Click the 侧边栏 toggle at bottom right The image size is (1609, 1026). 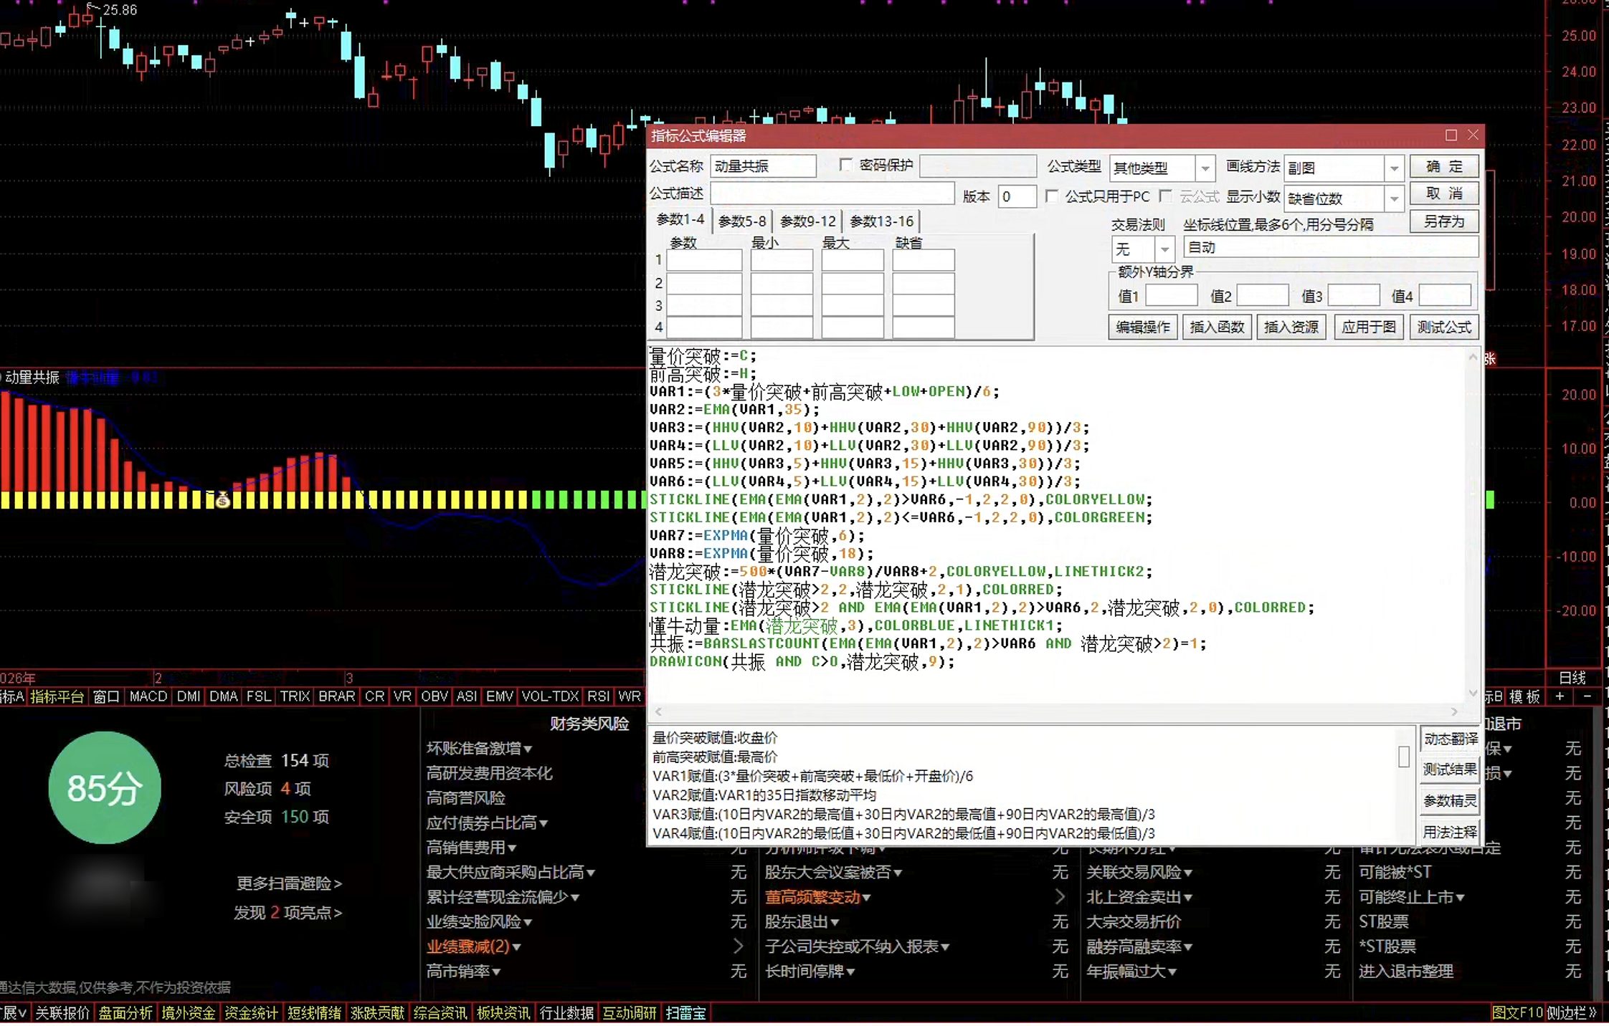coord(1572,1012)
